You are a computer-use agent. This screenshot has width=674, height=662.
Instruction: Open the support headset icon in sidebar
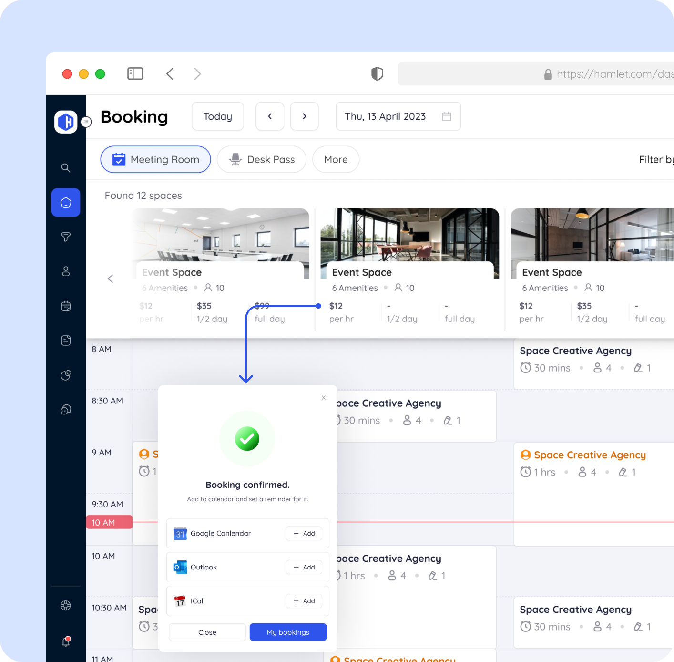click(66, 410)
